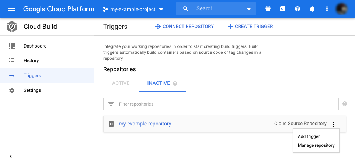Open History in the sidebar

[x=47, y=61]
